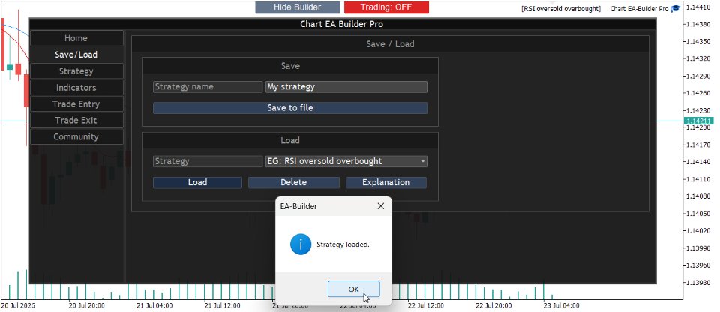Toggle the Trading: OFF button
The width and height of the screenshot is (720, 312).
tap(386, 7)
